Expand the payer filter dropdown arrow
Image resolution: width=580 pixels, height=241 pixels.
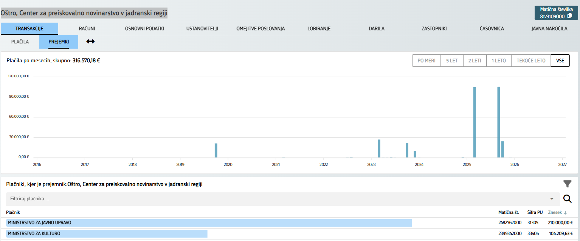tap(552, 199)
